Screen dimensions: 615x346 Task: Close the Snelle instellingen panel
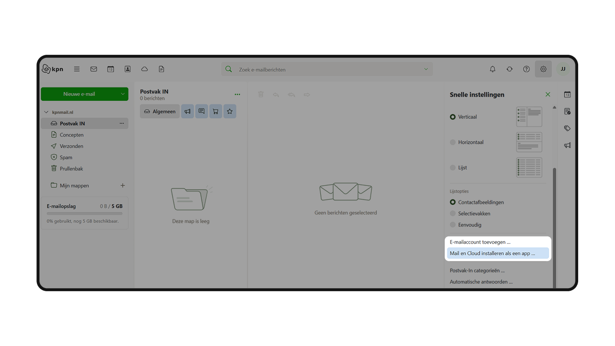[548, 95]
